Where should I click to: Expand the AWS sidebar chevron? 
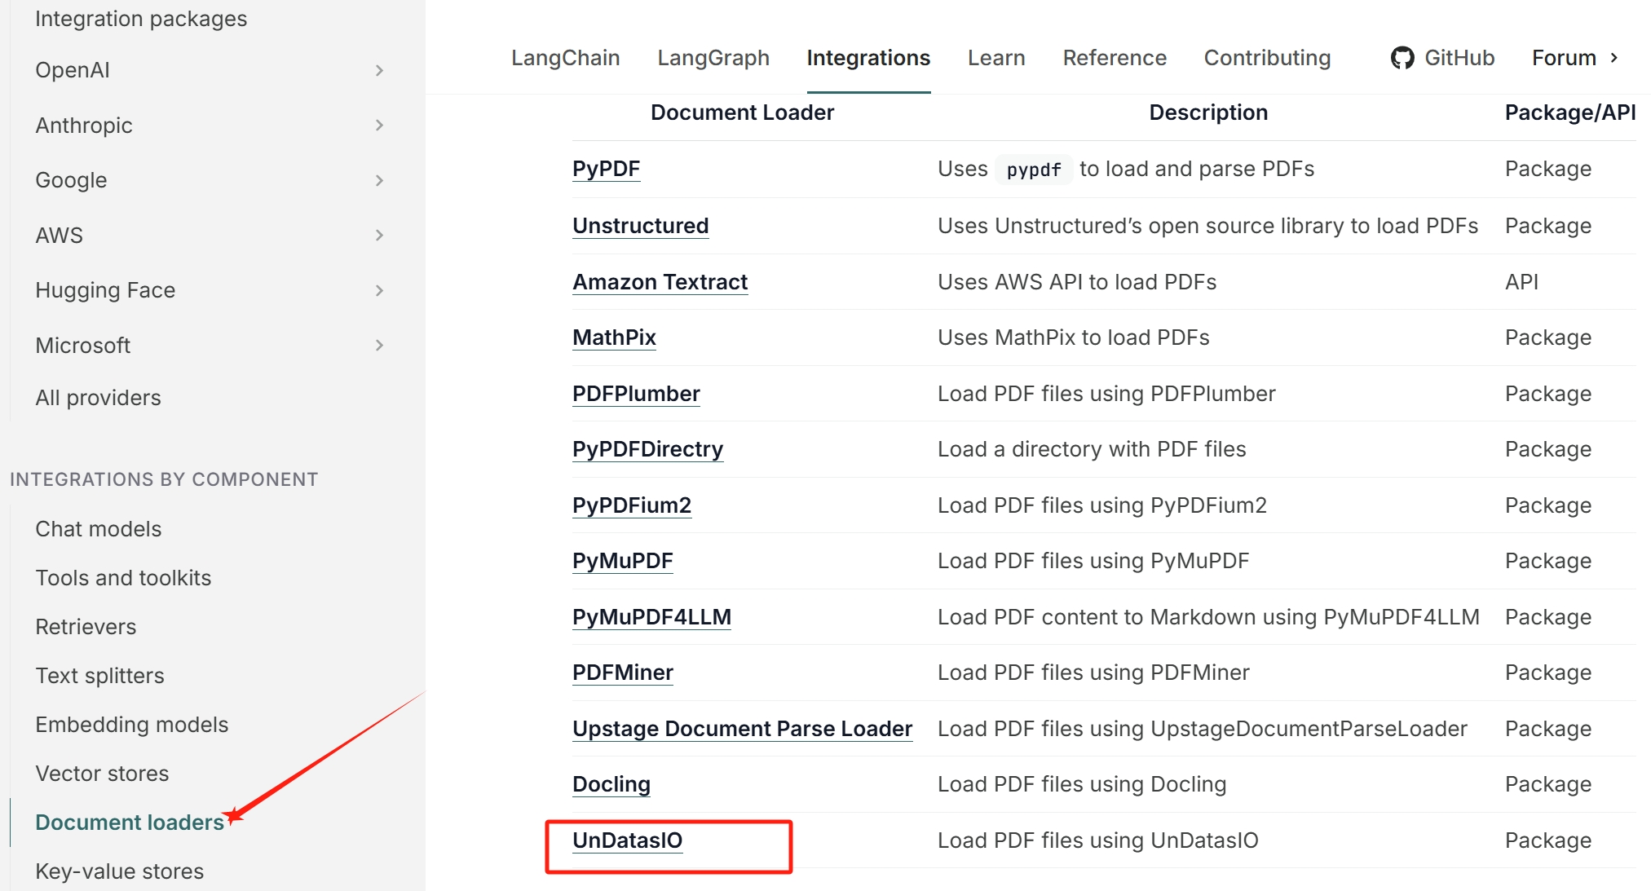379,235
